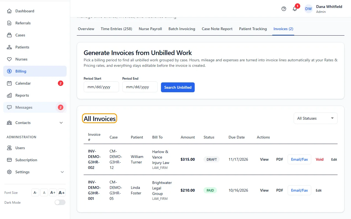This screenshot has height=219, width=351.
Task: Open Dashboard home icon in sidebar
Action: click(9, 11)
